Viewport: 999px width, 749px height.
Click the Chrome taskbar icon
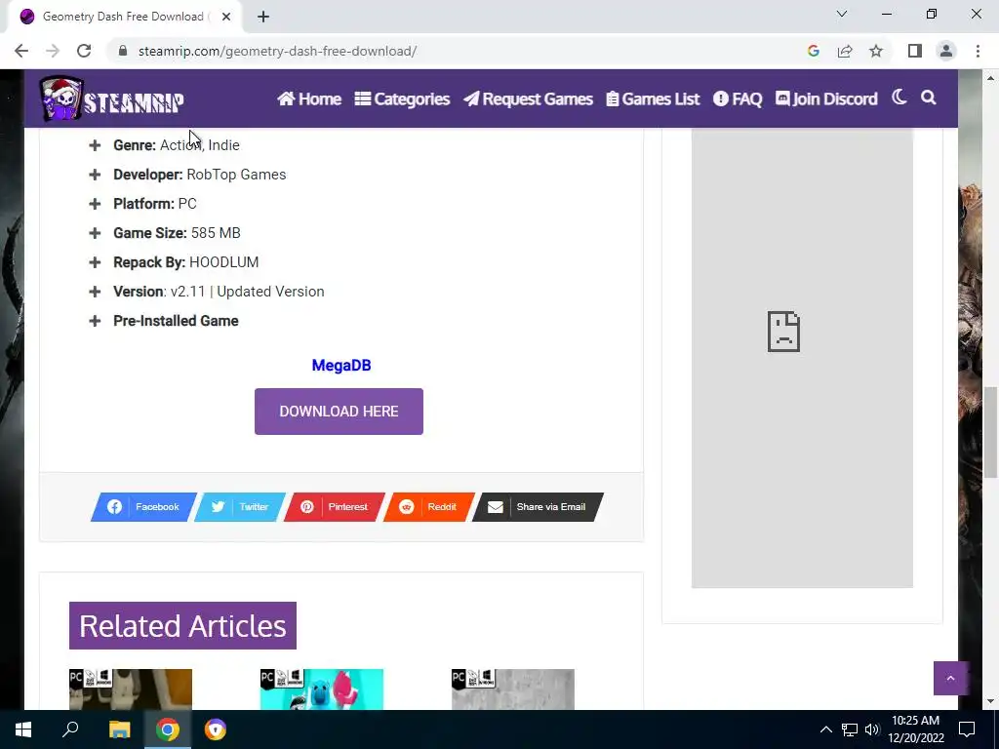point(168,729)
